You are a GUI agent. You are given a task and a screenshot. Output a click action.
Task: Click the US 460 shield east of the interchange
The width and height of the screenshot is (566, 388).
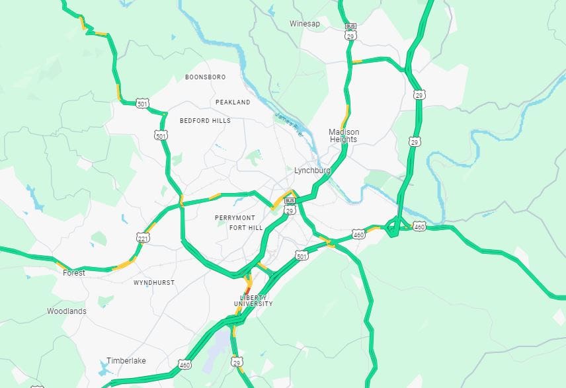click(419, 227)
